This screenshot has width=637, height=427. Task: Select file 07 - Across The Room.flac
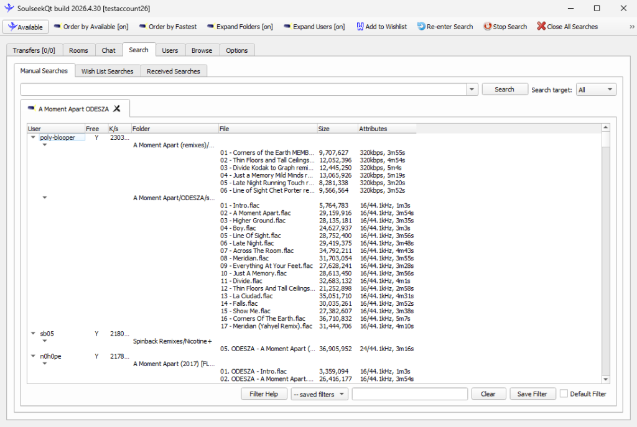tap(257, 251)
